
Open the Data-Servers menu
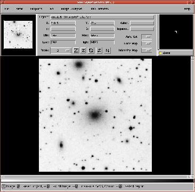tap(100, 9)
